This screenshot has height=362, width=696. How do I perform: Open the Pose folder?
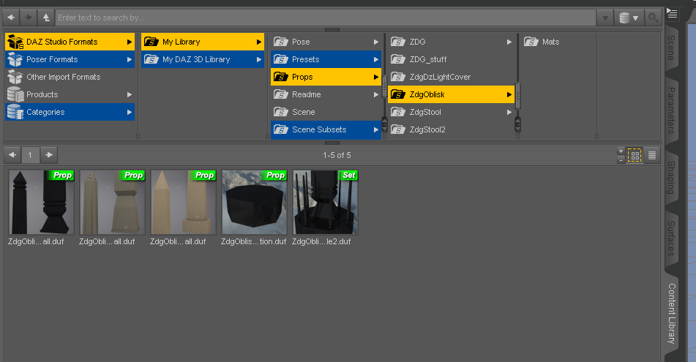click(x=326, y=42)
